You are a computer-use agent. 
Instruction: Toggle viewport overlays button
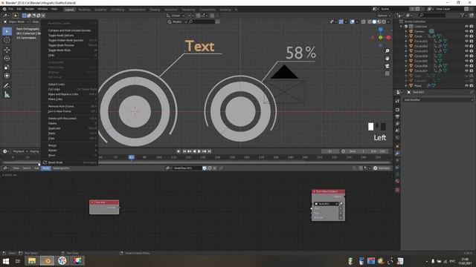[352, 22]
